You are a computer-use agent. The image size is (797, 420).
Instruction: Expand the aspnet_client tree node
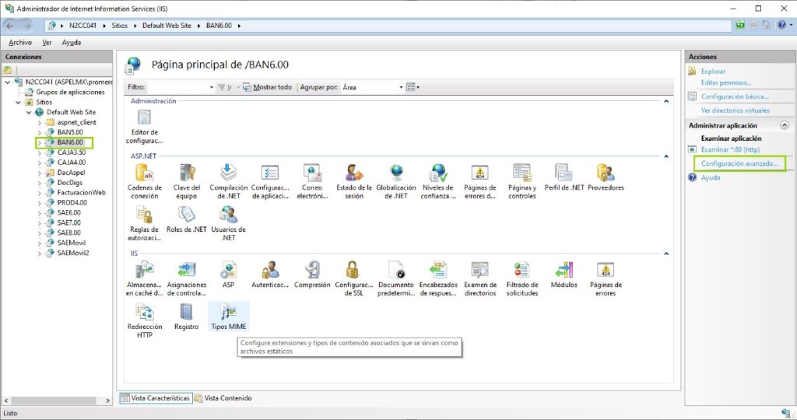click(39, 122)
